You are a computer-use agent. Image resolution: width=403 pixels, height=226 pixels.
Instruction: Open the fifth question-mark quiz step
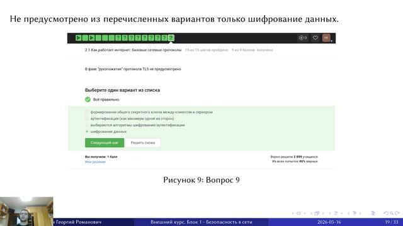coord(144,38)
